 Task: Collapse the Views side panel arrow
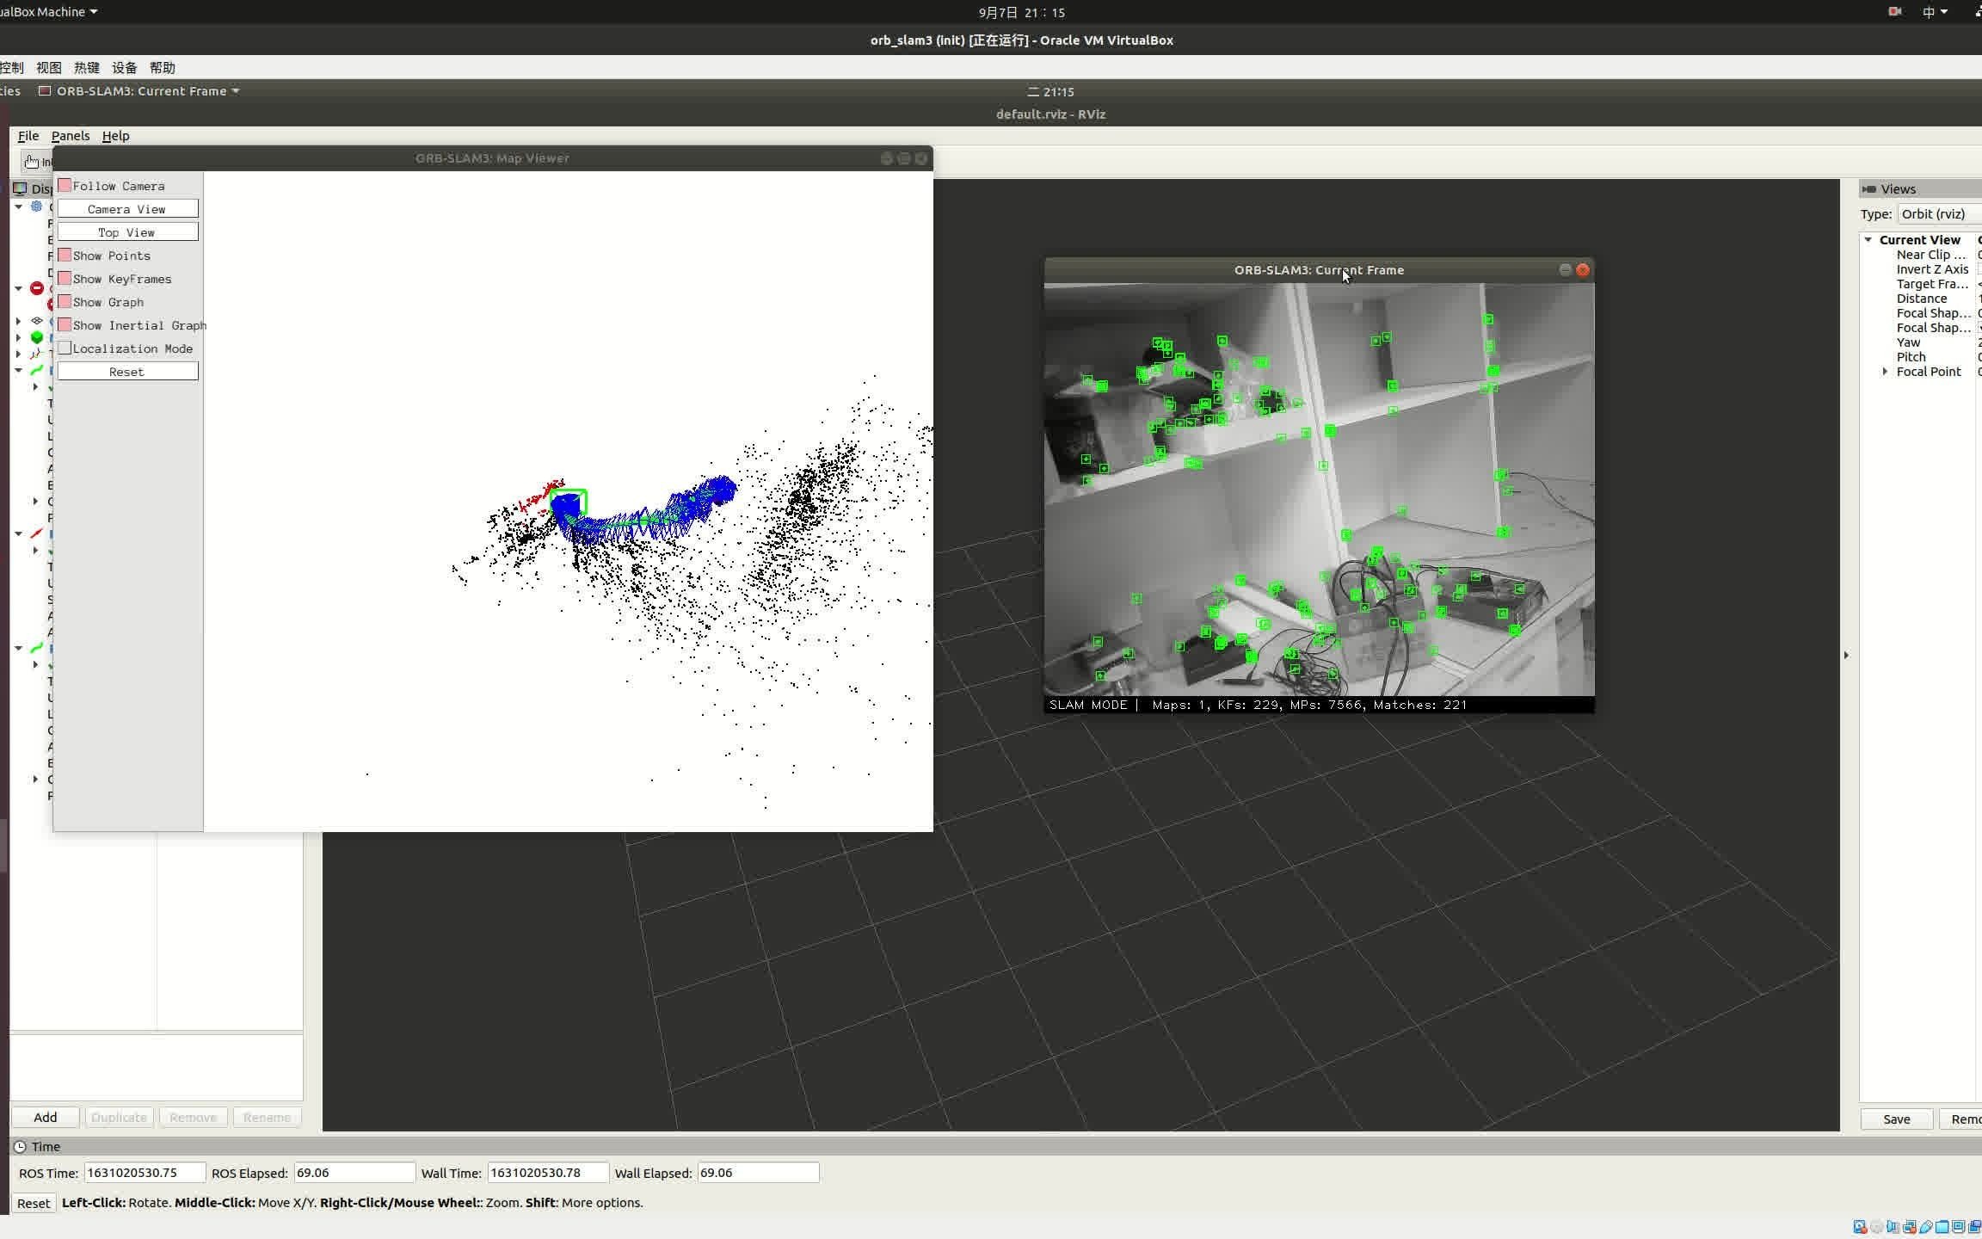tap(1846, 656)
